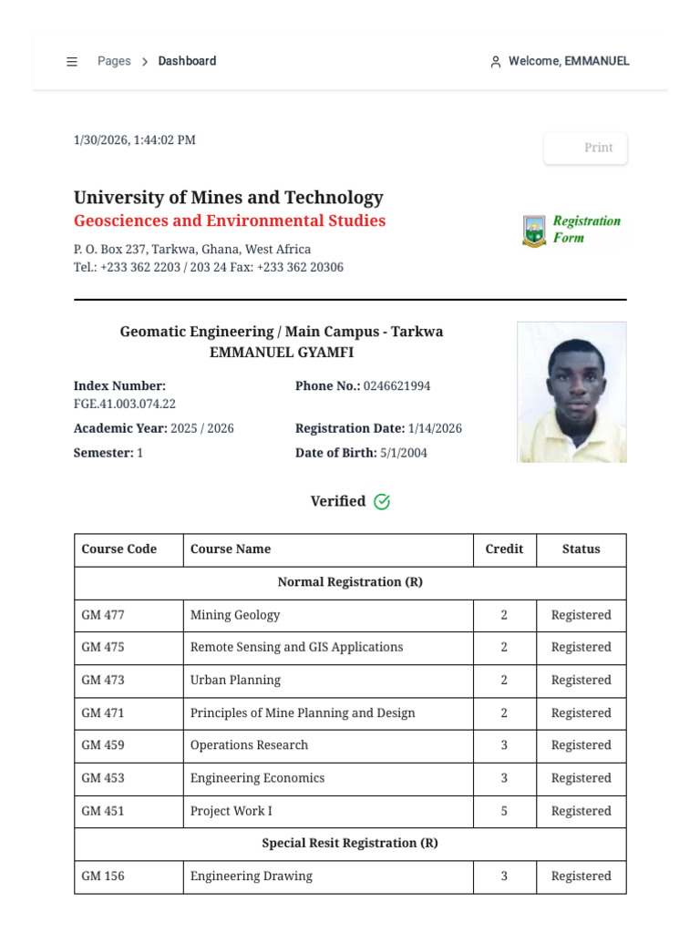Click Registration Form text
700x933 pixels.
(586, 229)
